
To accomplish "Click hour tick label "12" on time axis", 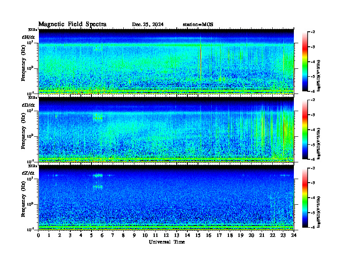I will click(166, 235).
